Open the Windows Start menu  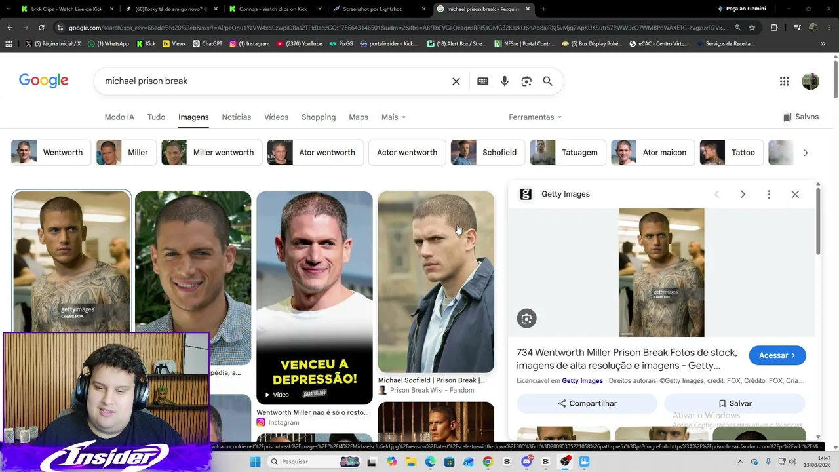coord(255,462)
